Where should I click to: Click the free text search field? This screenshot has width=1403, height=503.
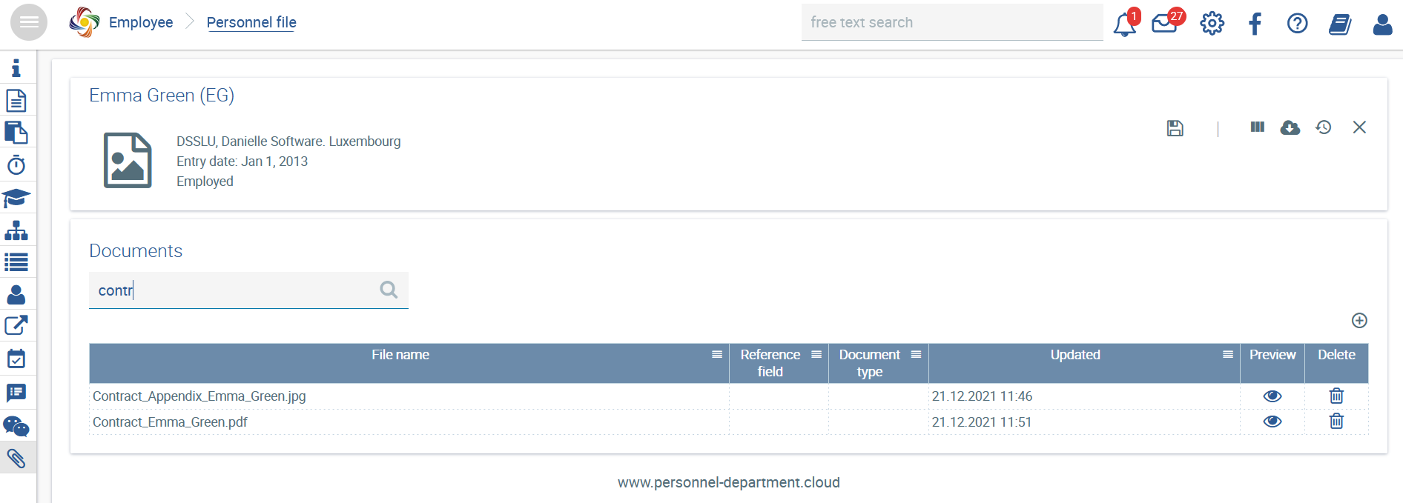point(952,22)
